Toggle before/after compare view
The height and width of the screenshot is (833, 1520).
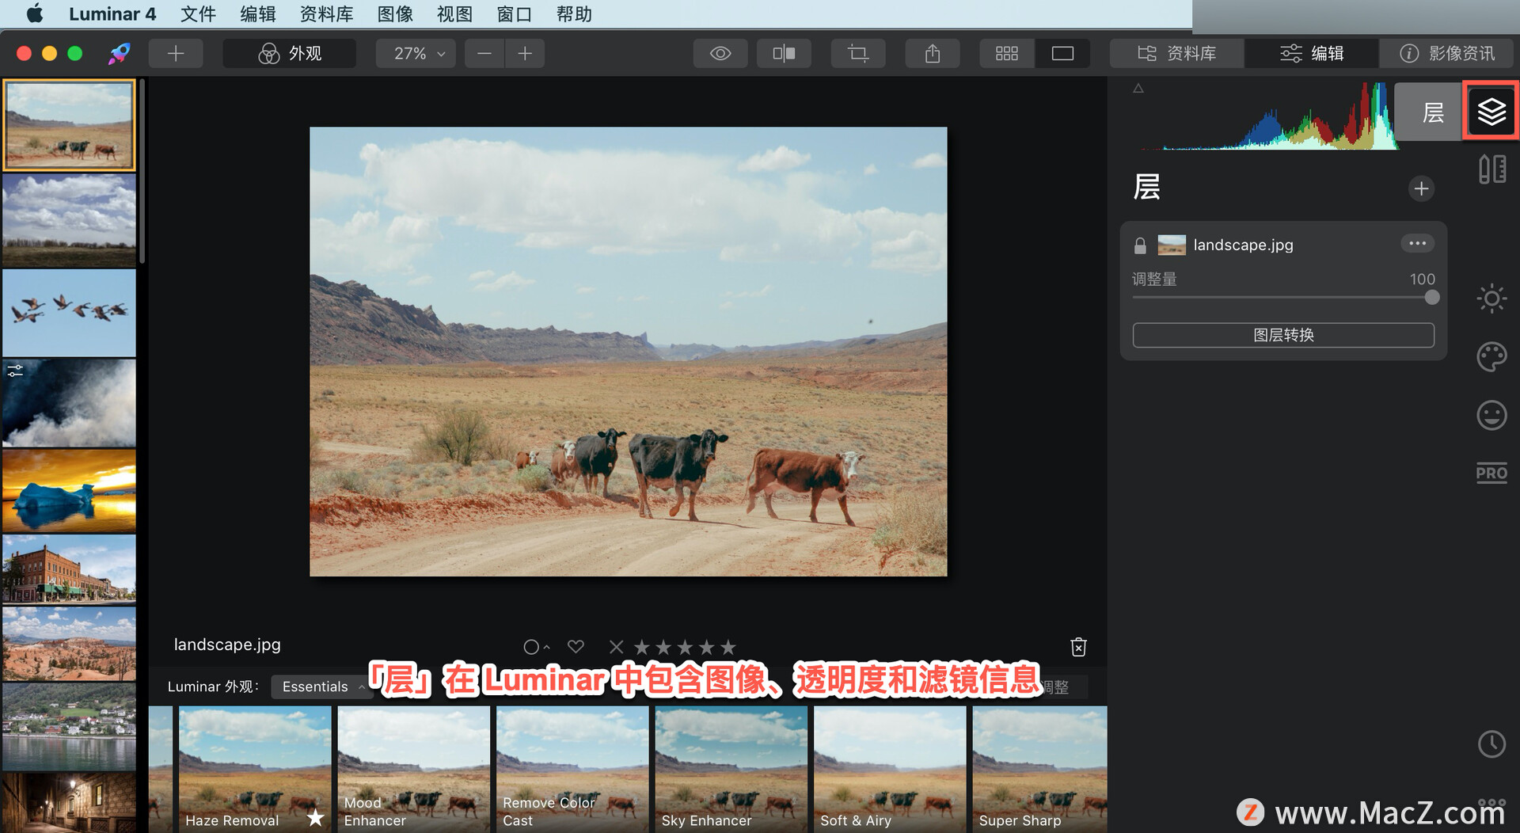coord(784,53)
